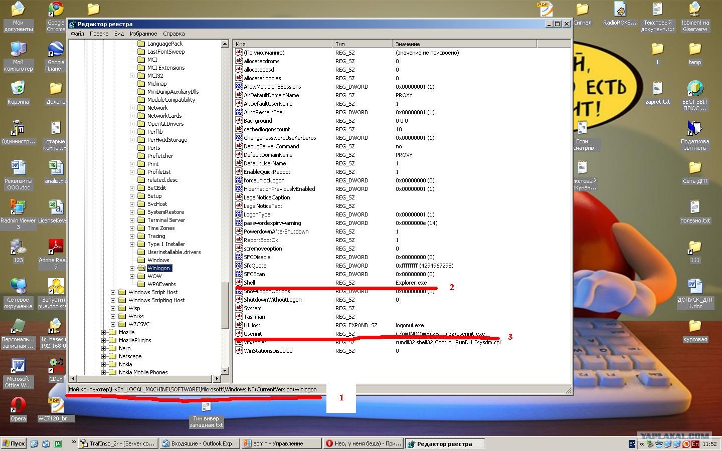Screen dimensions: 722x451
Task: Select the Winlogon folder icon in tree
Action: (141, 268)
